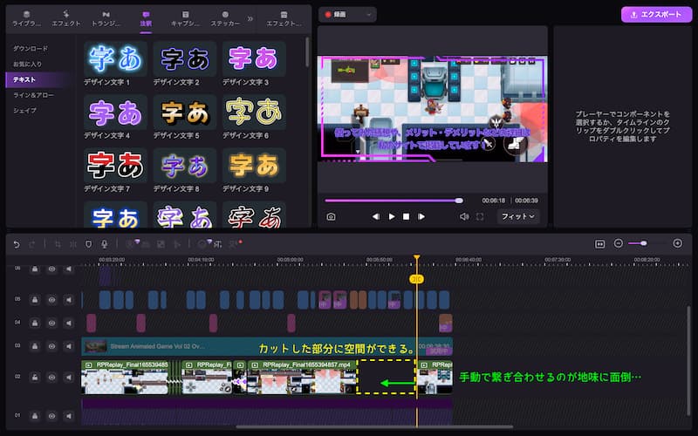This screenshot has width=698, height=436.
Task: Select the 注釈 tab
Action: pos(146,18)
